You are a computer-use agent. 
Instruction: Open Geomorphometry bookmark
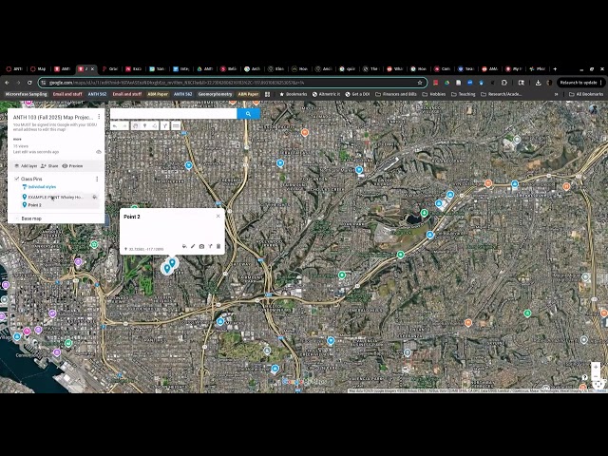pos(215,94)
